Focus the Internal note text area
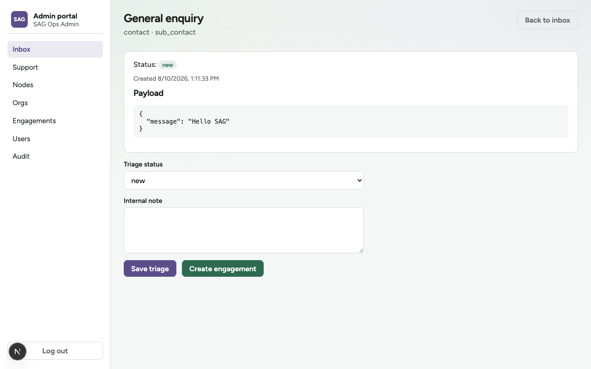 point(243,230)
